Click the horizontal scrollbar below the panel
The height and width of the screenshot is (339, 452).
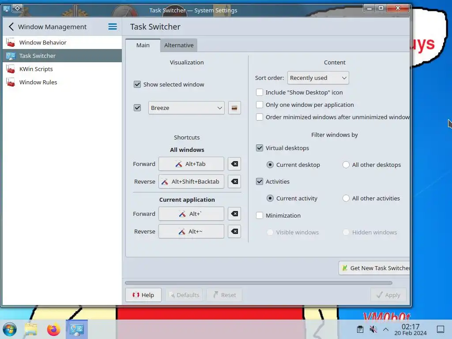pos(259,283)
